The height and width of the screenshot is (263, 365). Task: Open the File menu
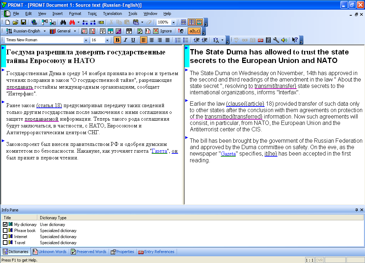(16, 14)
